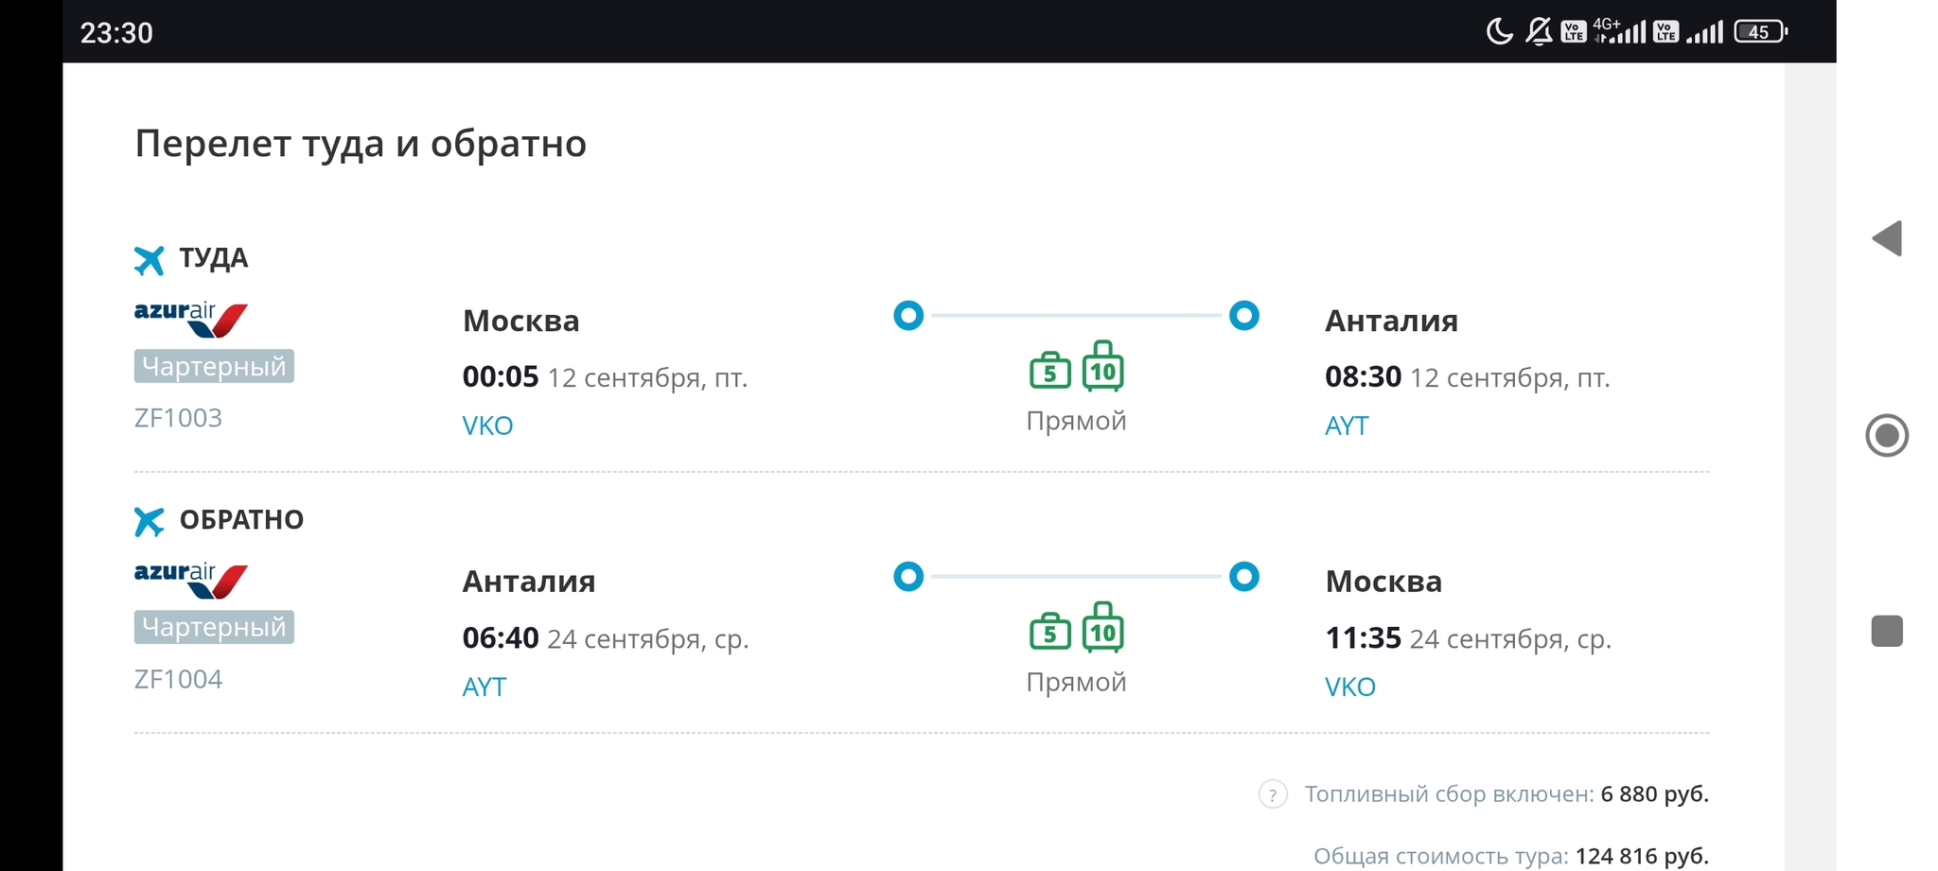Click the airplane icon next to ОБРАТНО

tap(149, 521)
